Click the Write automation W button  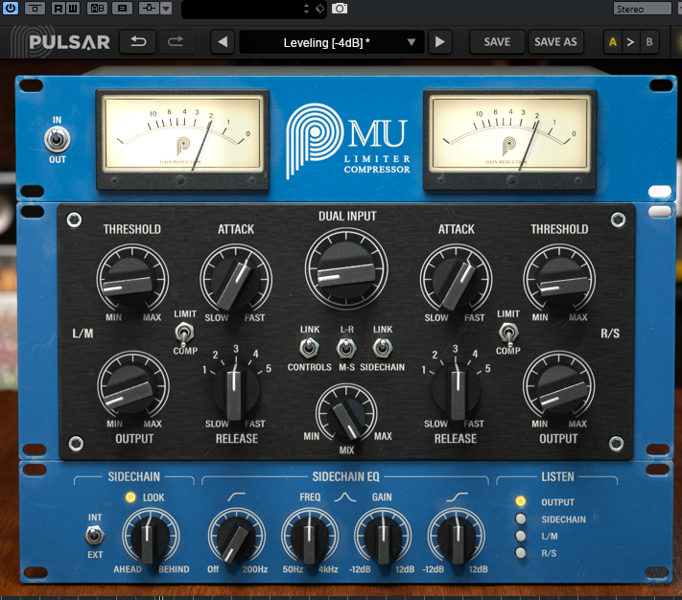point(73,9)
